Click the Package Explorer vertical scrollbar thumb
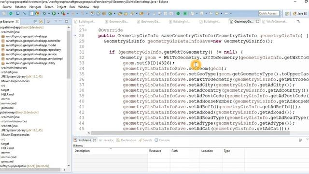The height and width of the screenshot is (174, 309). coord(69,54)
